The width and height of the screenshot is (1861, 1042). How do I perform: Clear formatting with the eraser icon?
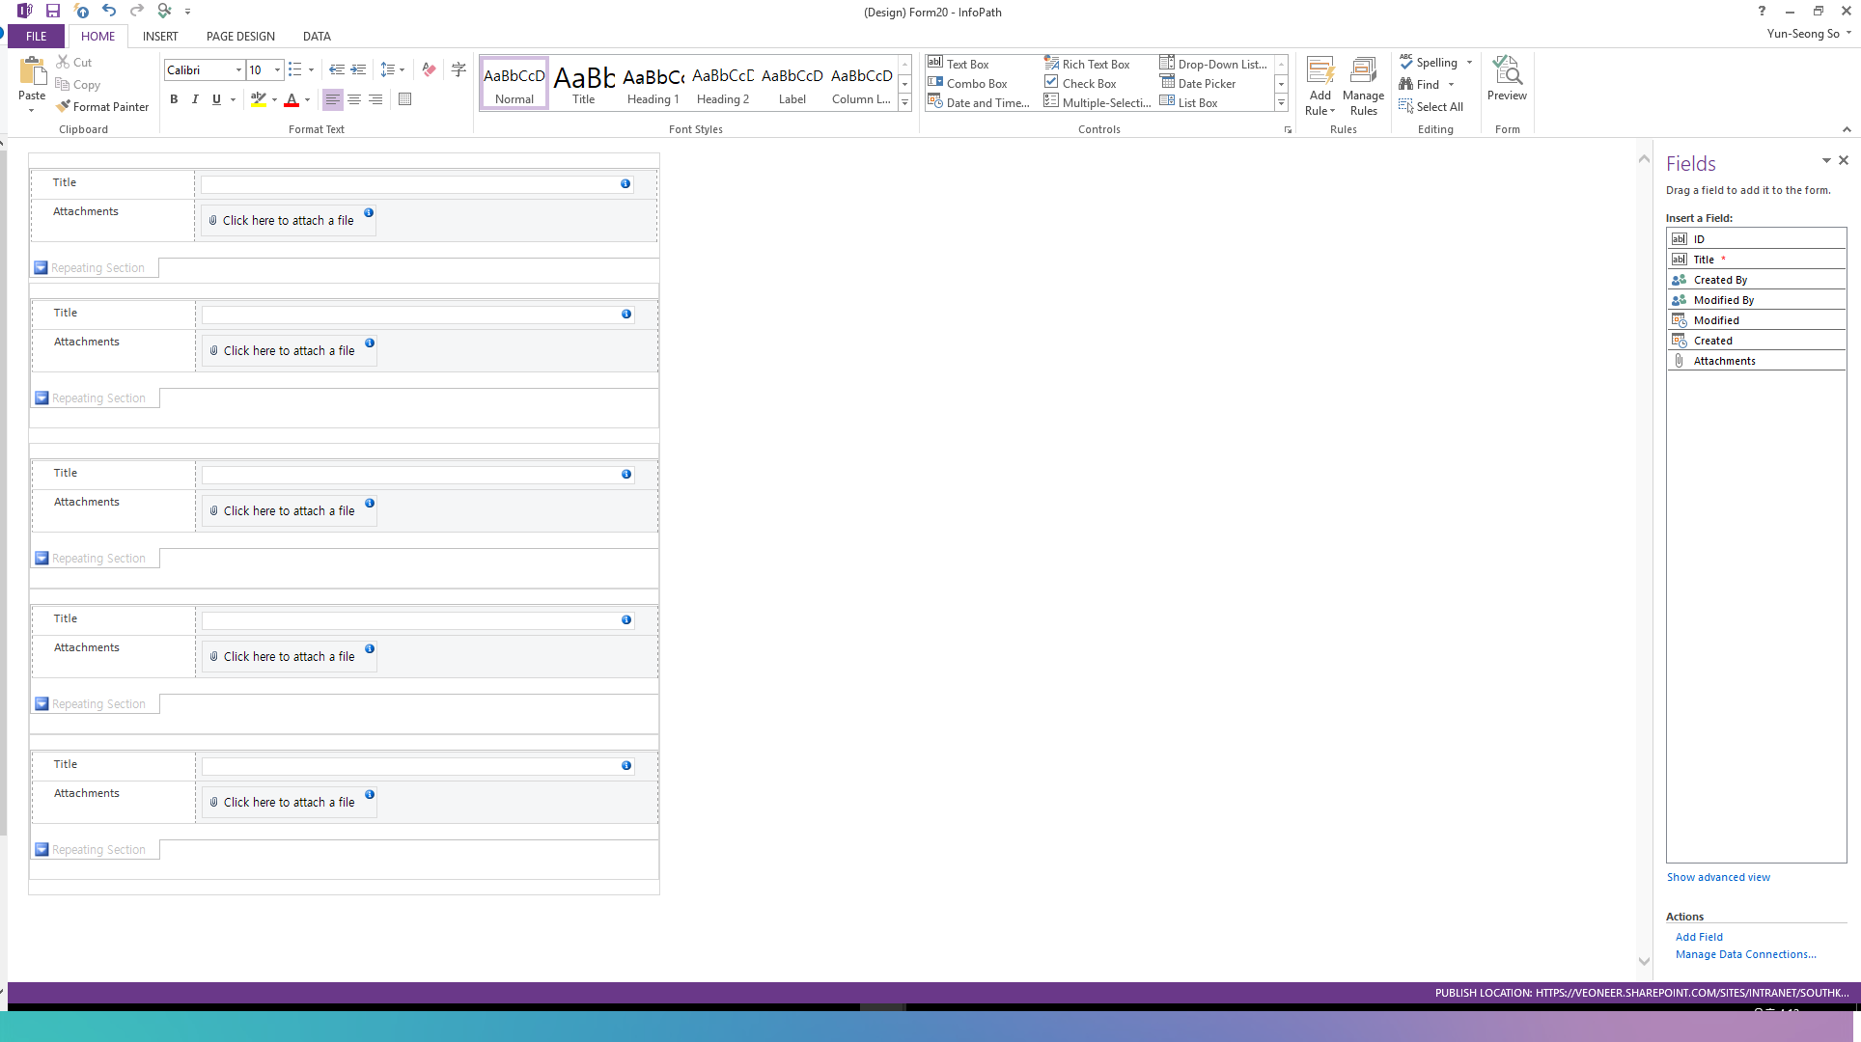pos(430,69)
